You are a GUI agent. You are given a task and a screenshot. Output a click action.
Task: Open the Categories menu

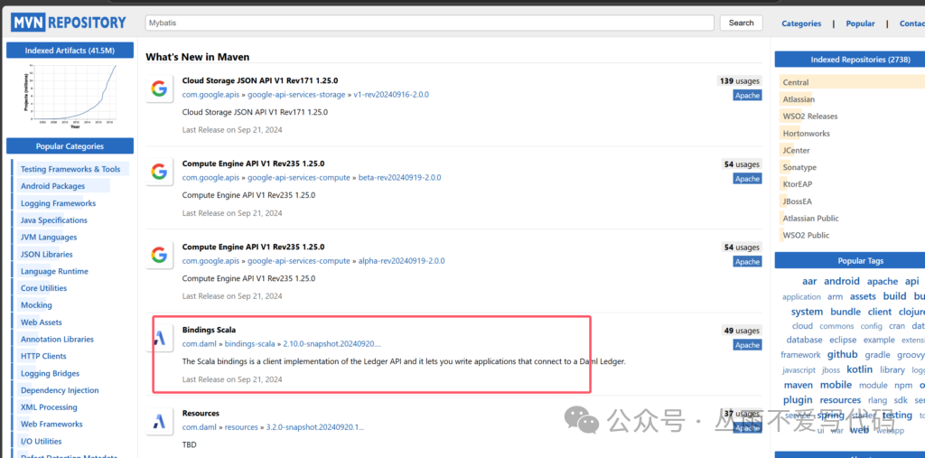tap(801, 23)
